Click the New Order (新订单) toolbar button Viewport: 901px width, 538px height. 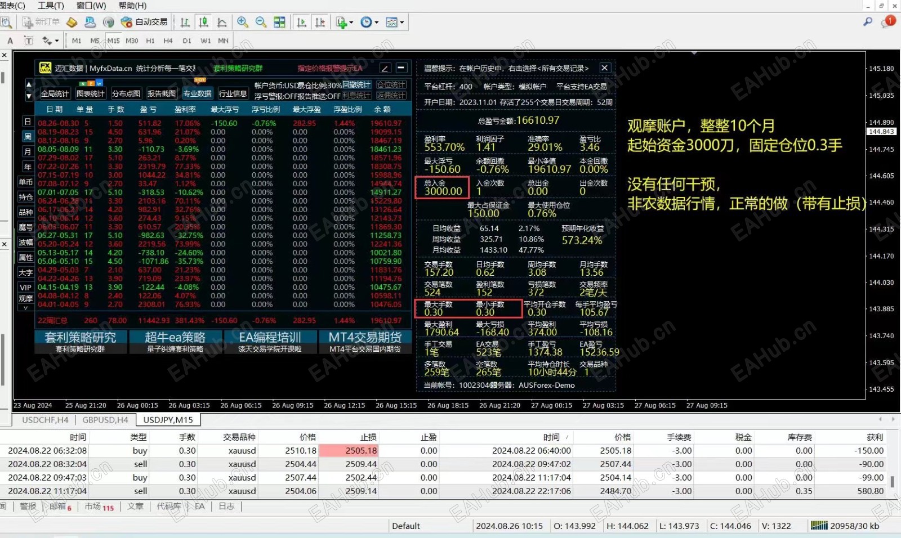pyautogui.click(x=41, y=22)
